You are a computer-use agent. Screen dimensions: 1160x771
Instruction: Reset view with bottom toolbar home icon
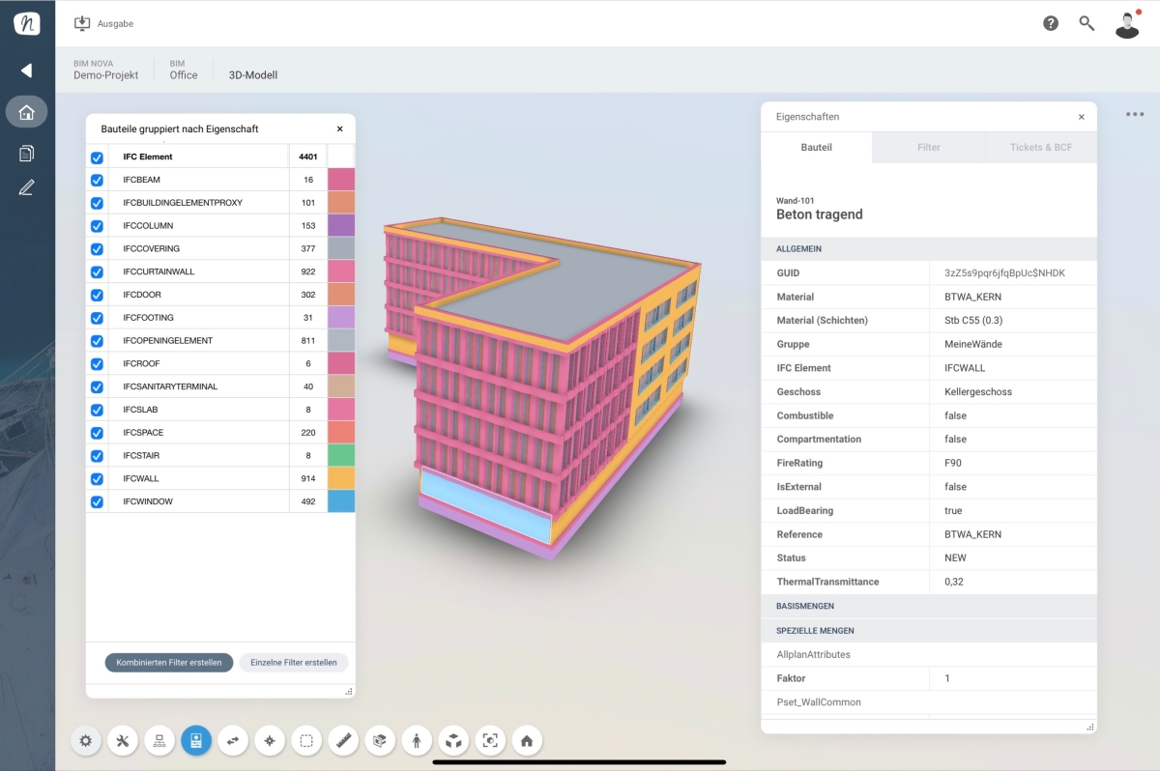pyautogui.click(x=527, y=741)
